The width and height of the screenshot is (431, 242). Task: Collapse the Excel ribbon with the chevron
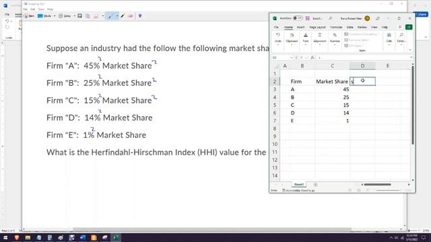(410, 50)
